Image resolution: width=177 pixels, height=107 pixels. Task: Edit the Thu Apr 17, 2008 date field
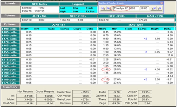[126, 8]
